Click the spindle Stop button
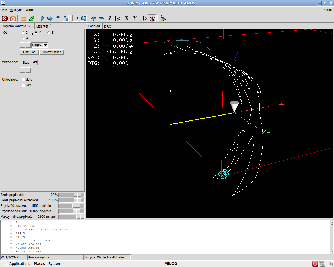Viewport: 334px width, 267px height. [x=26, y=63]
